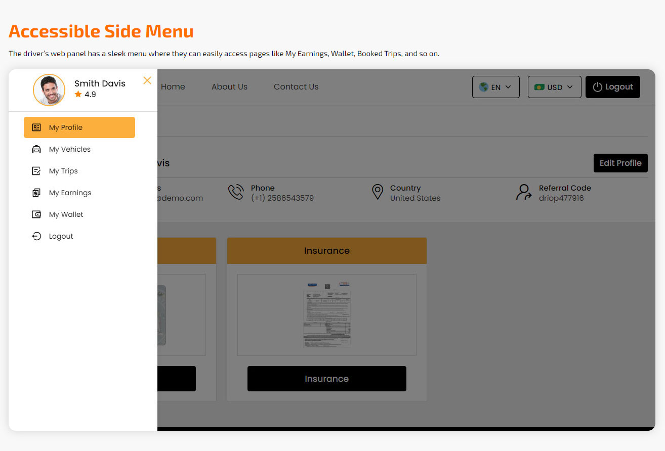Click the My Vehicles car icon
Viewport: 665px width, 451px height.
click(x=36, y=149)
